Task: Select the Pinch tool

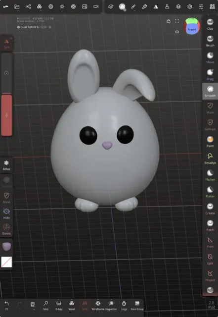Action: tap(210, 225)
